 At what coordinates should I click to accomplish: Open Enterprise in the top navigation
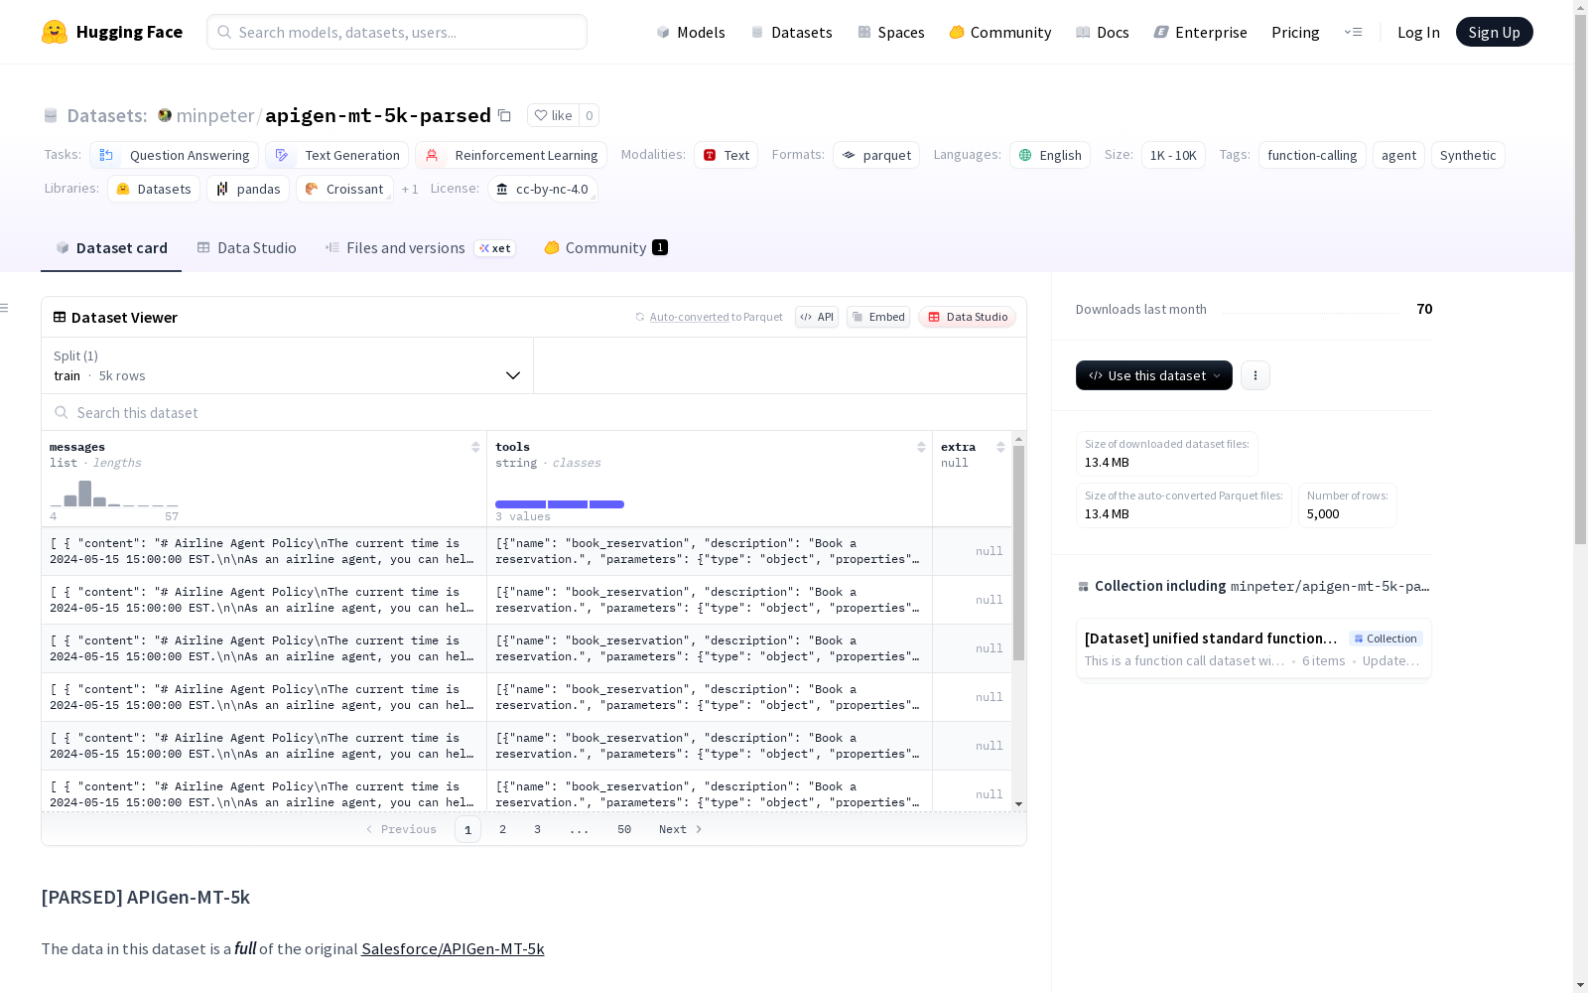point(1201,32)
